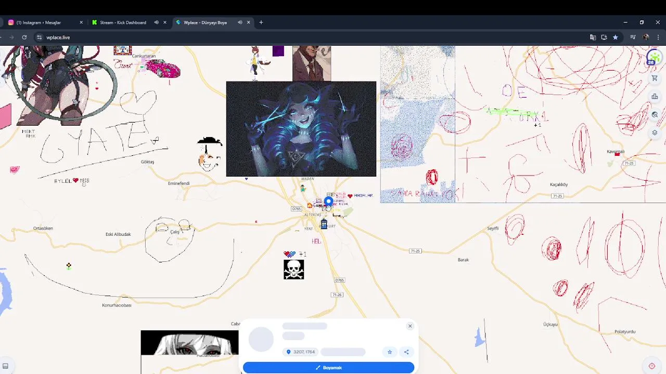Open the map search explore button
This screenshot has height=374, width=666.
655,114
